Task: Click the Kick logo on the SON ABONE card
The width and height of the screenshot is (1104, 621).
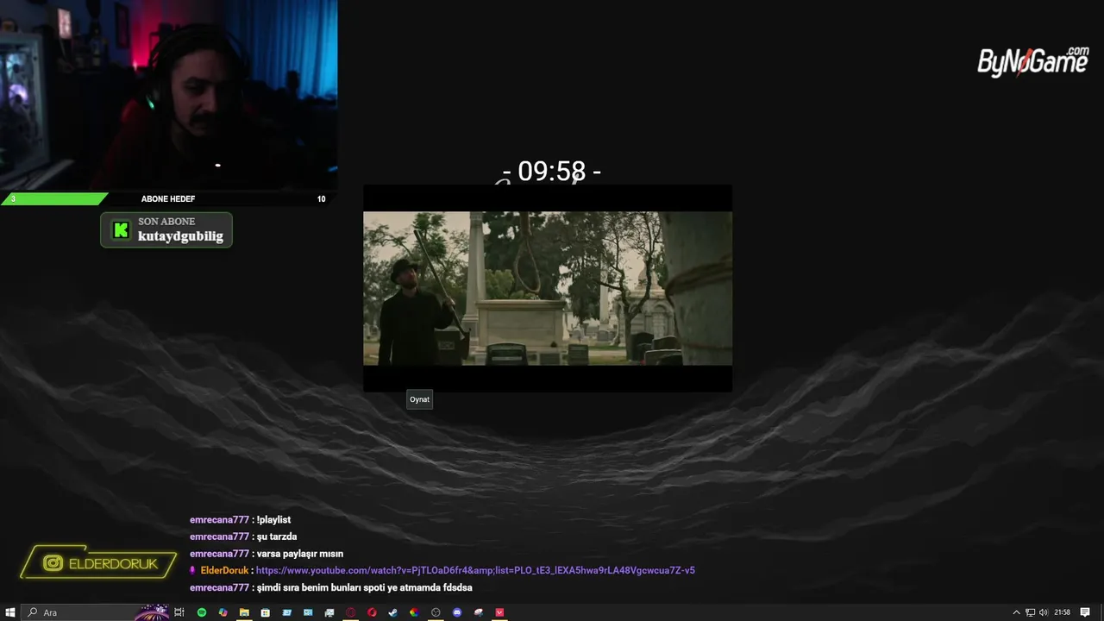Action: (121, 229)
